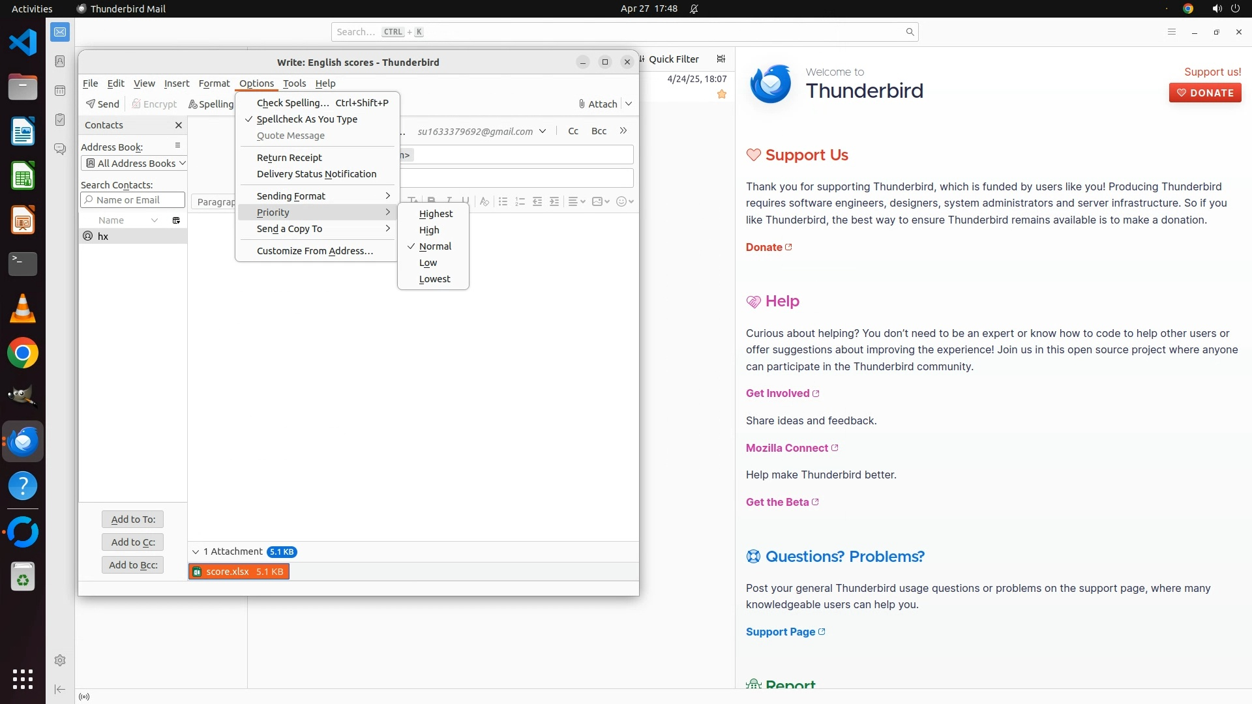Viewport: 1252px width, 704px height.
Task: Expand the From address dropdown
Action: [542, 132]
